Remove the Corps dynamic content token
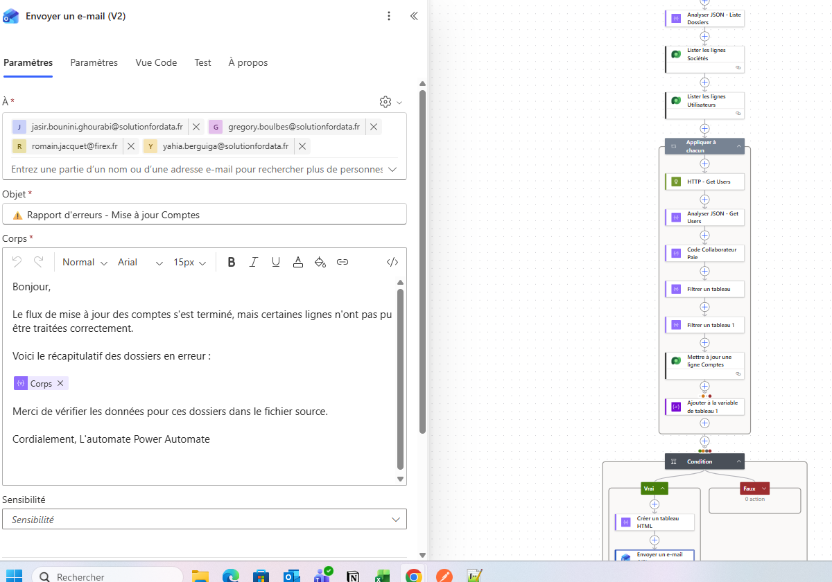The image size is (832, 582). [60, 383]
